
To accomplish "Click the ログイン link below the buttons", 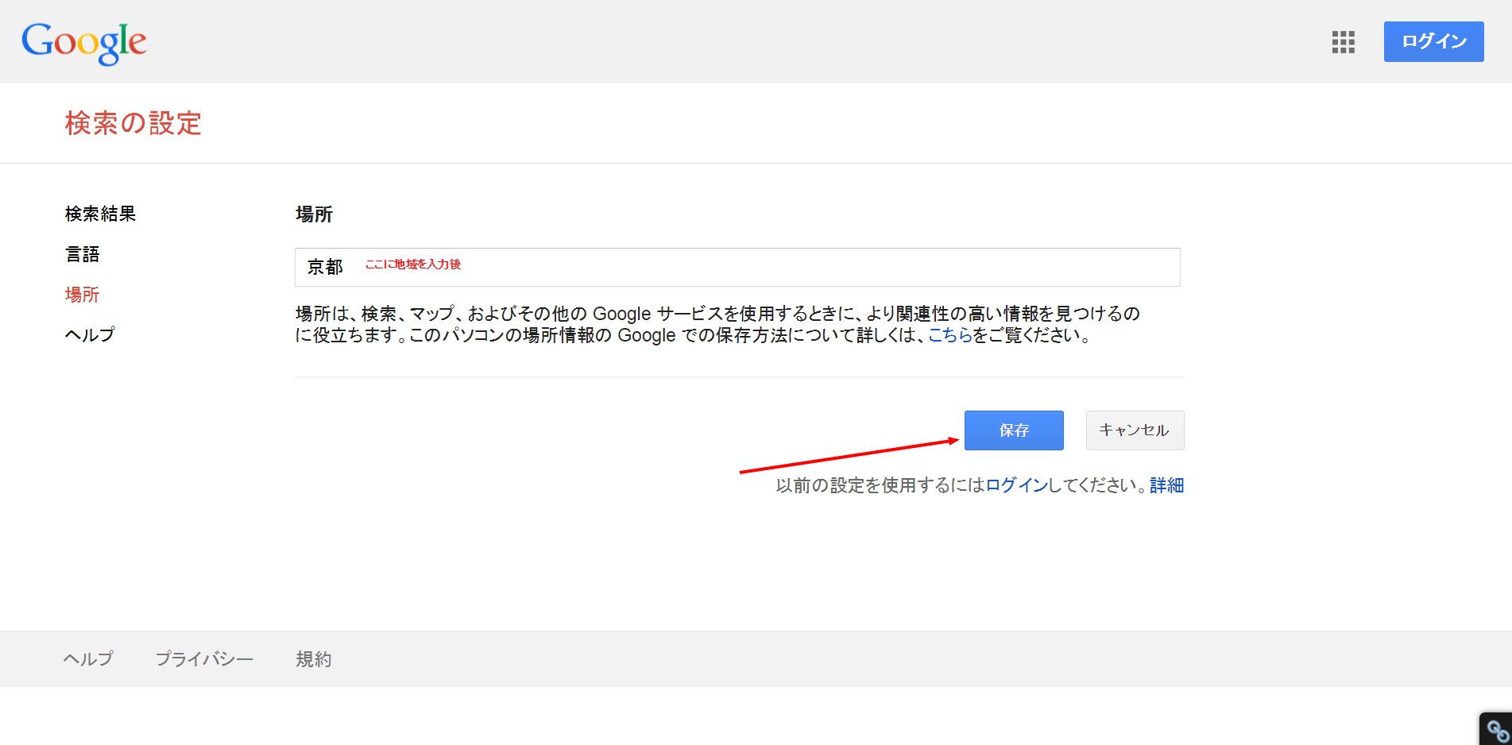I will click(x=1016, y=485).
